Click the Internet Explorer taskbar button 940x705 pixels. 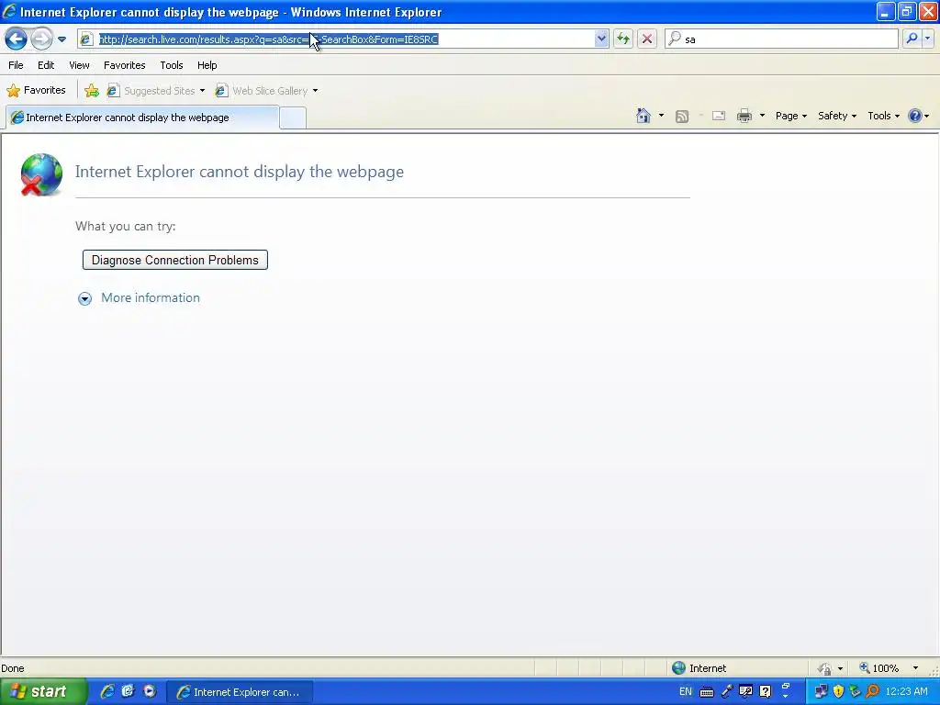(x=239, y=692)
